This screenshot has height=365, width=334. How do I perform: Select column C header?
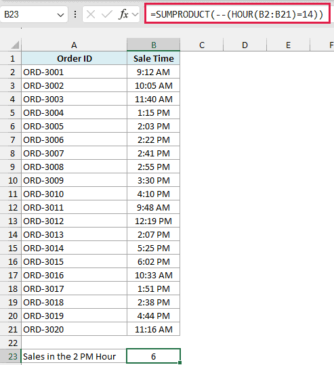click(202, 45)
